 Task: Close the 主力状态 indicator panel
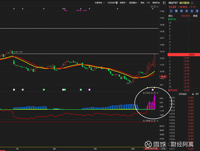(x=157, y=93)
